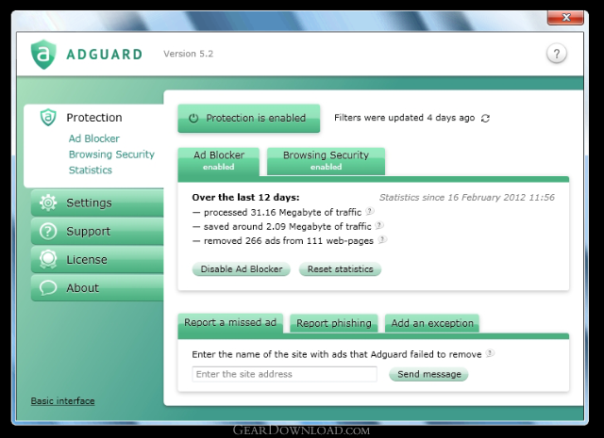Click 'processed 31.16 Megabyte of traffic' line
Screen dimensions: 604x438
coord(282,212)
